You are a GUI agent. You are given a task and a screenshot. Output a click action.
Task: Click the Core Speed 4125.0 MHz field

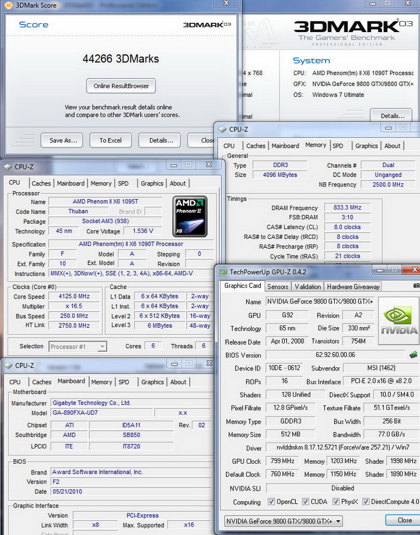(74, 296)
